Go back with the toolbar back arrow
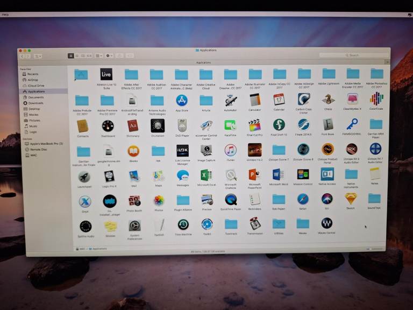The image size is (413, 310). click(x=22, y=56)
